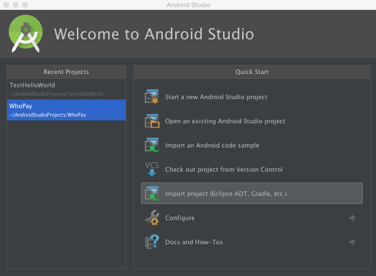Click the Docs and How-Tos question mark icon

(152, 242)
